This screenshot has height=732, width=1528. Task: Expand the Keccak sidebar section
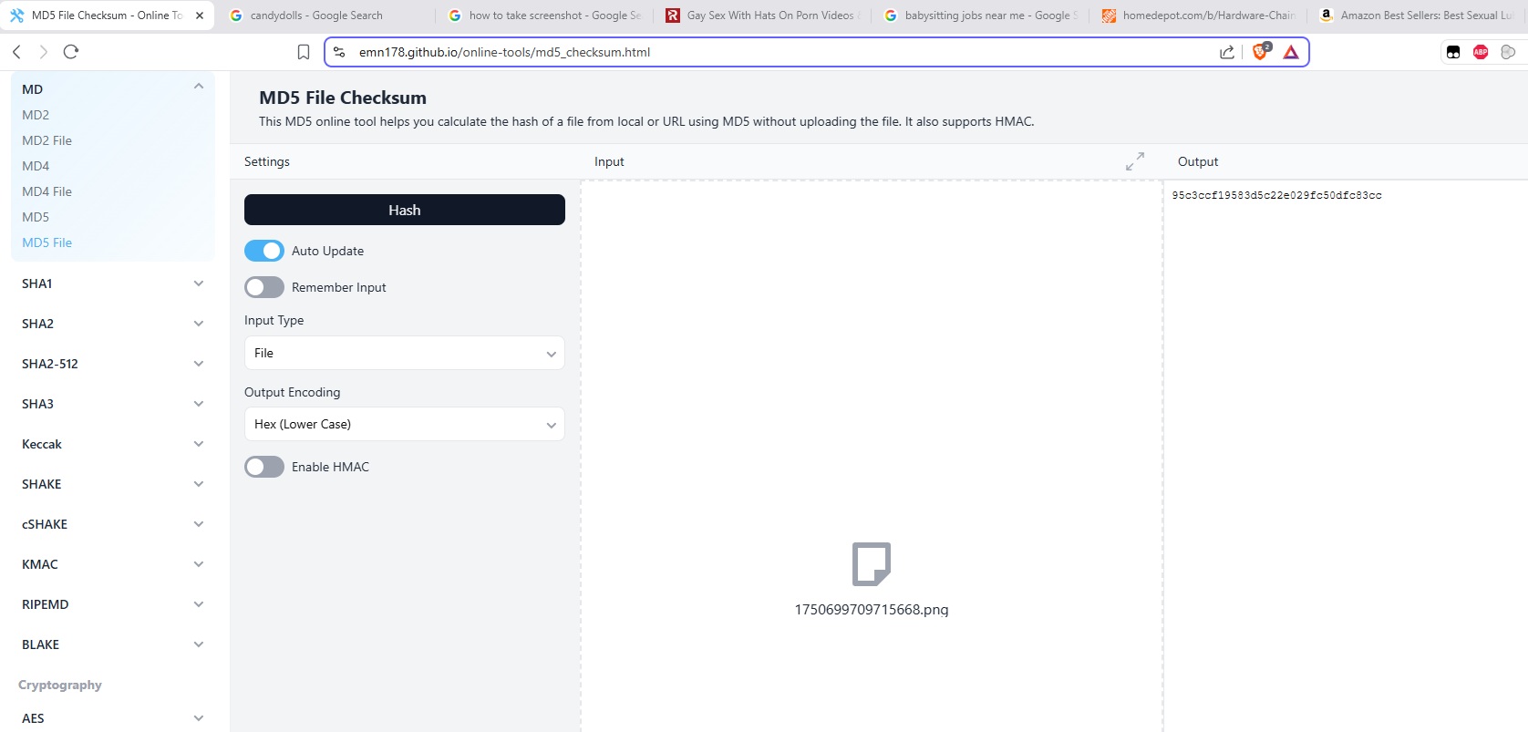(113, 444)
